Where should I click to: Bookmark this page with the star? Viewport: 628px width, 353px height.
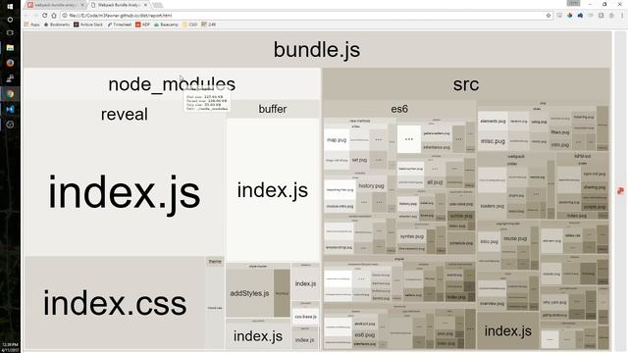point(549,16)
